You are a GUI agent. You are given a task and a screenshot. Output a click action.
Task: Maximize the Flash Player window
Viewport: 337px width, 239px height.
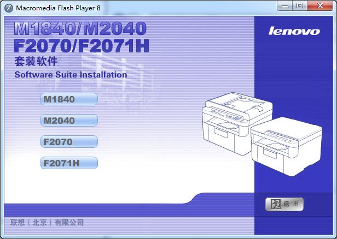[300, 5]
